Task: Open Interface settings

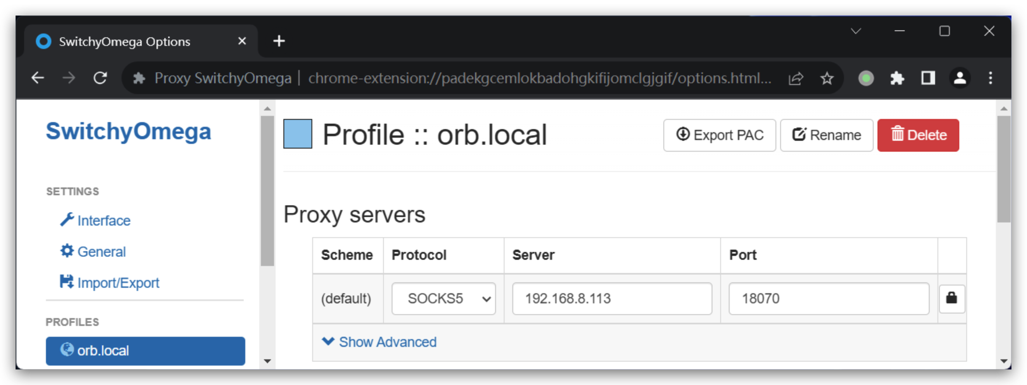Action: click(95, 220)
